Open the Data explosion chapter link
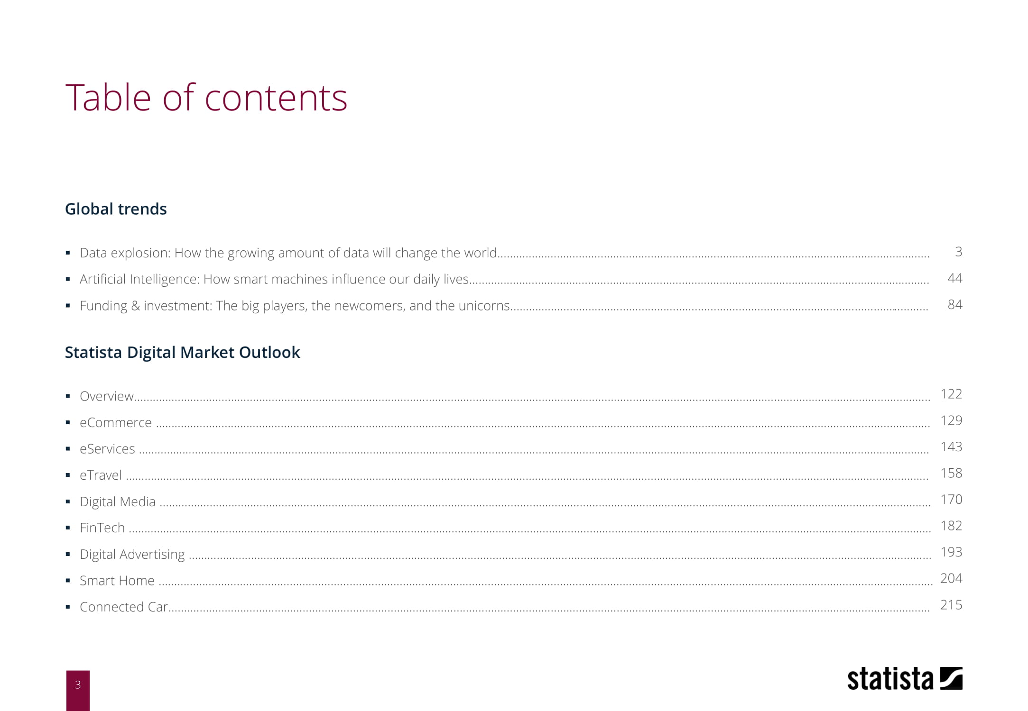1028x711 pixels. [288, 253]
